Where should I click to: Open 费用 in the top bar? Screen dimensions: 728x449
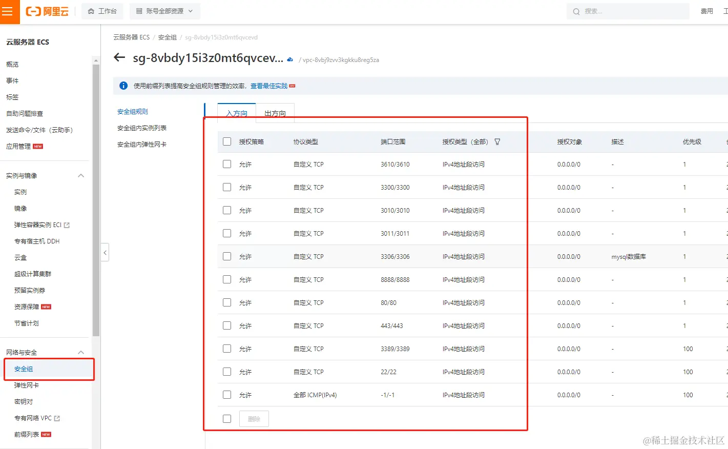[x=707, y=11]
